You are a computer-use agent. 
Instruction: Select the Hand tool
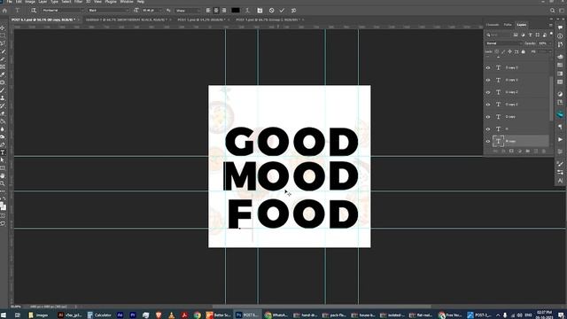[3, 175]
